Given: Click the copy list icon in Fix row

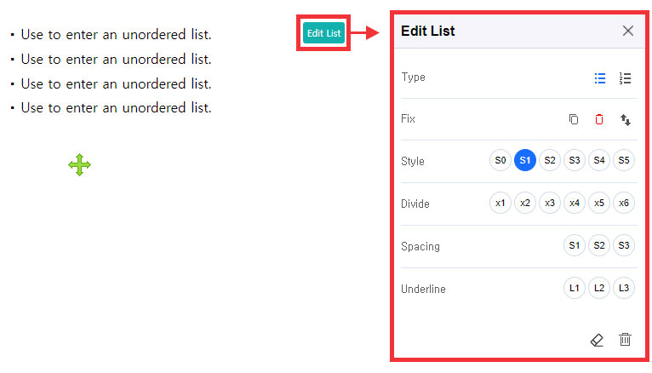Looking at the screenshot, I should (x=574, y=119).
